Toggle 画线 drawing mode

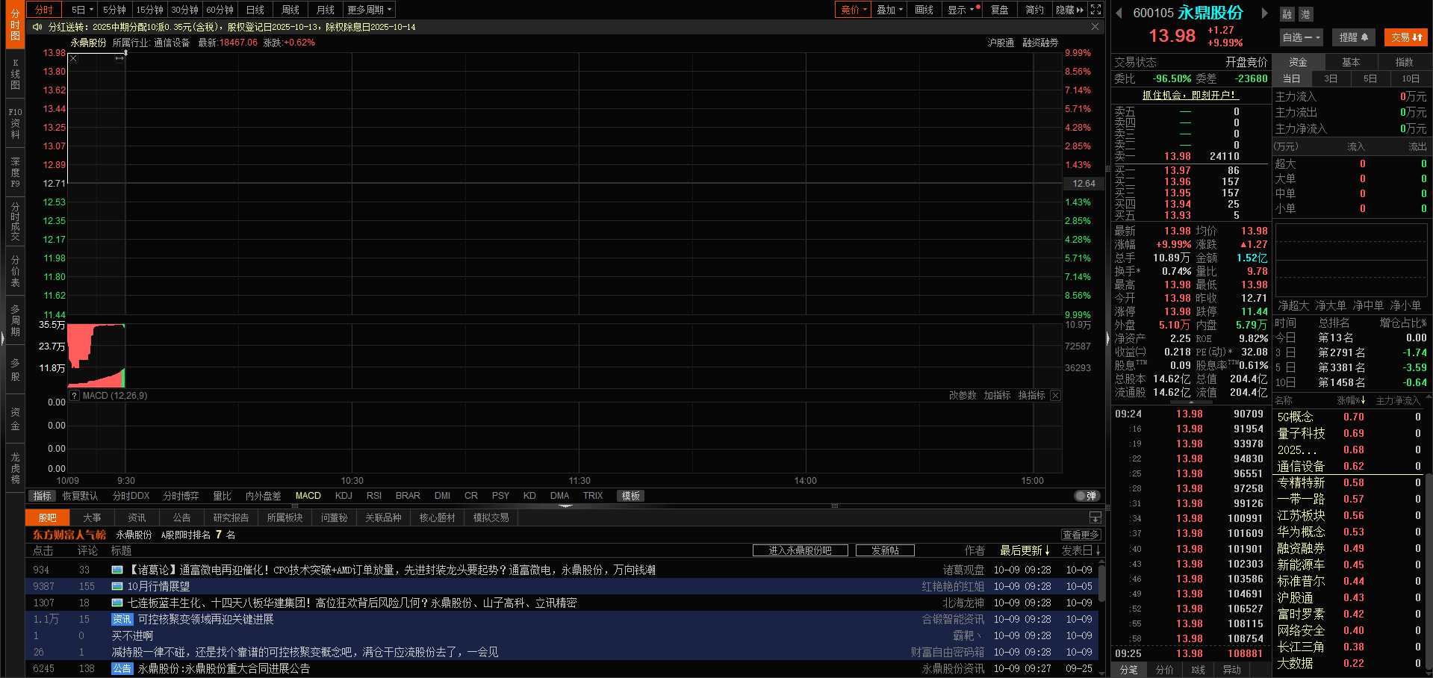(x=924, y=10)
